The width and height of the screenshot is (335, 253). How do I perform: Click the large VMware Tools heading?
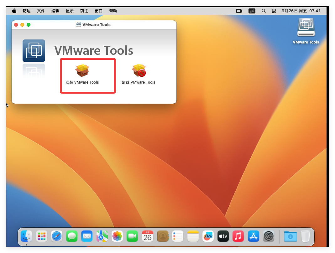pos(94,50)
